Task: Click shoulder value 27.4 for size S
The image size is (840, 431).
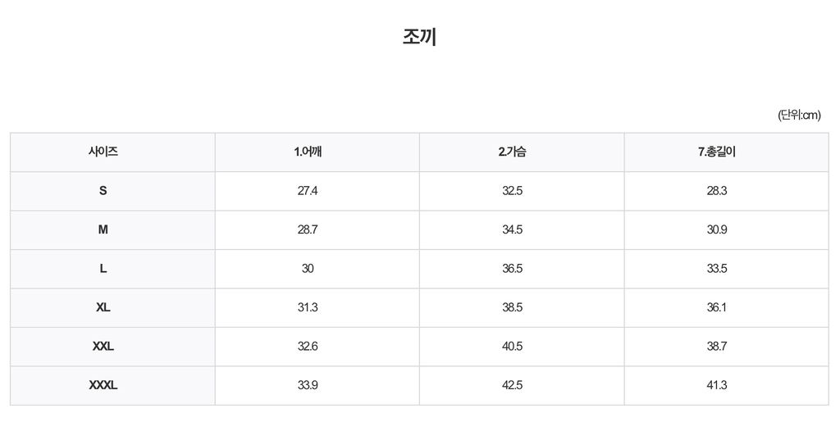Action: coord(308,191)
